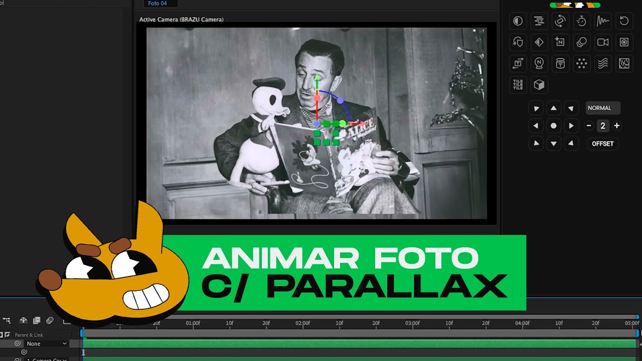Click the blue rotation handle on gizmo

click(340, 101)
